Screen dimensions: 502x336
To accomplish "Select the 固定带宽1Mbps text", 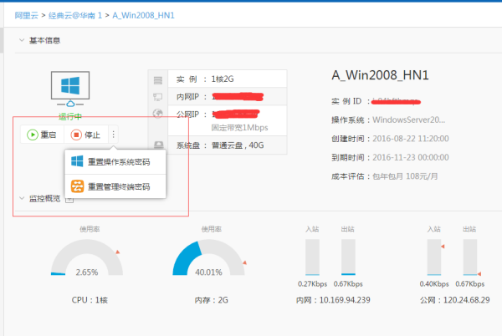I will [239, 128].
